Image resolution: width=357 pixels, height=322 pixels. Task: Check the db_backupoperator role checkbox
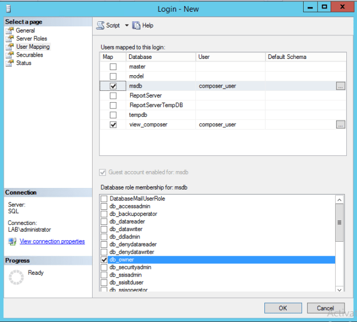104,214
